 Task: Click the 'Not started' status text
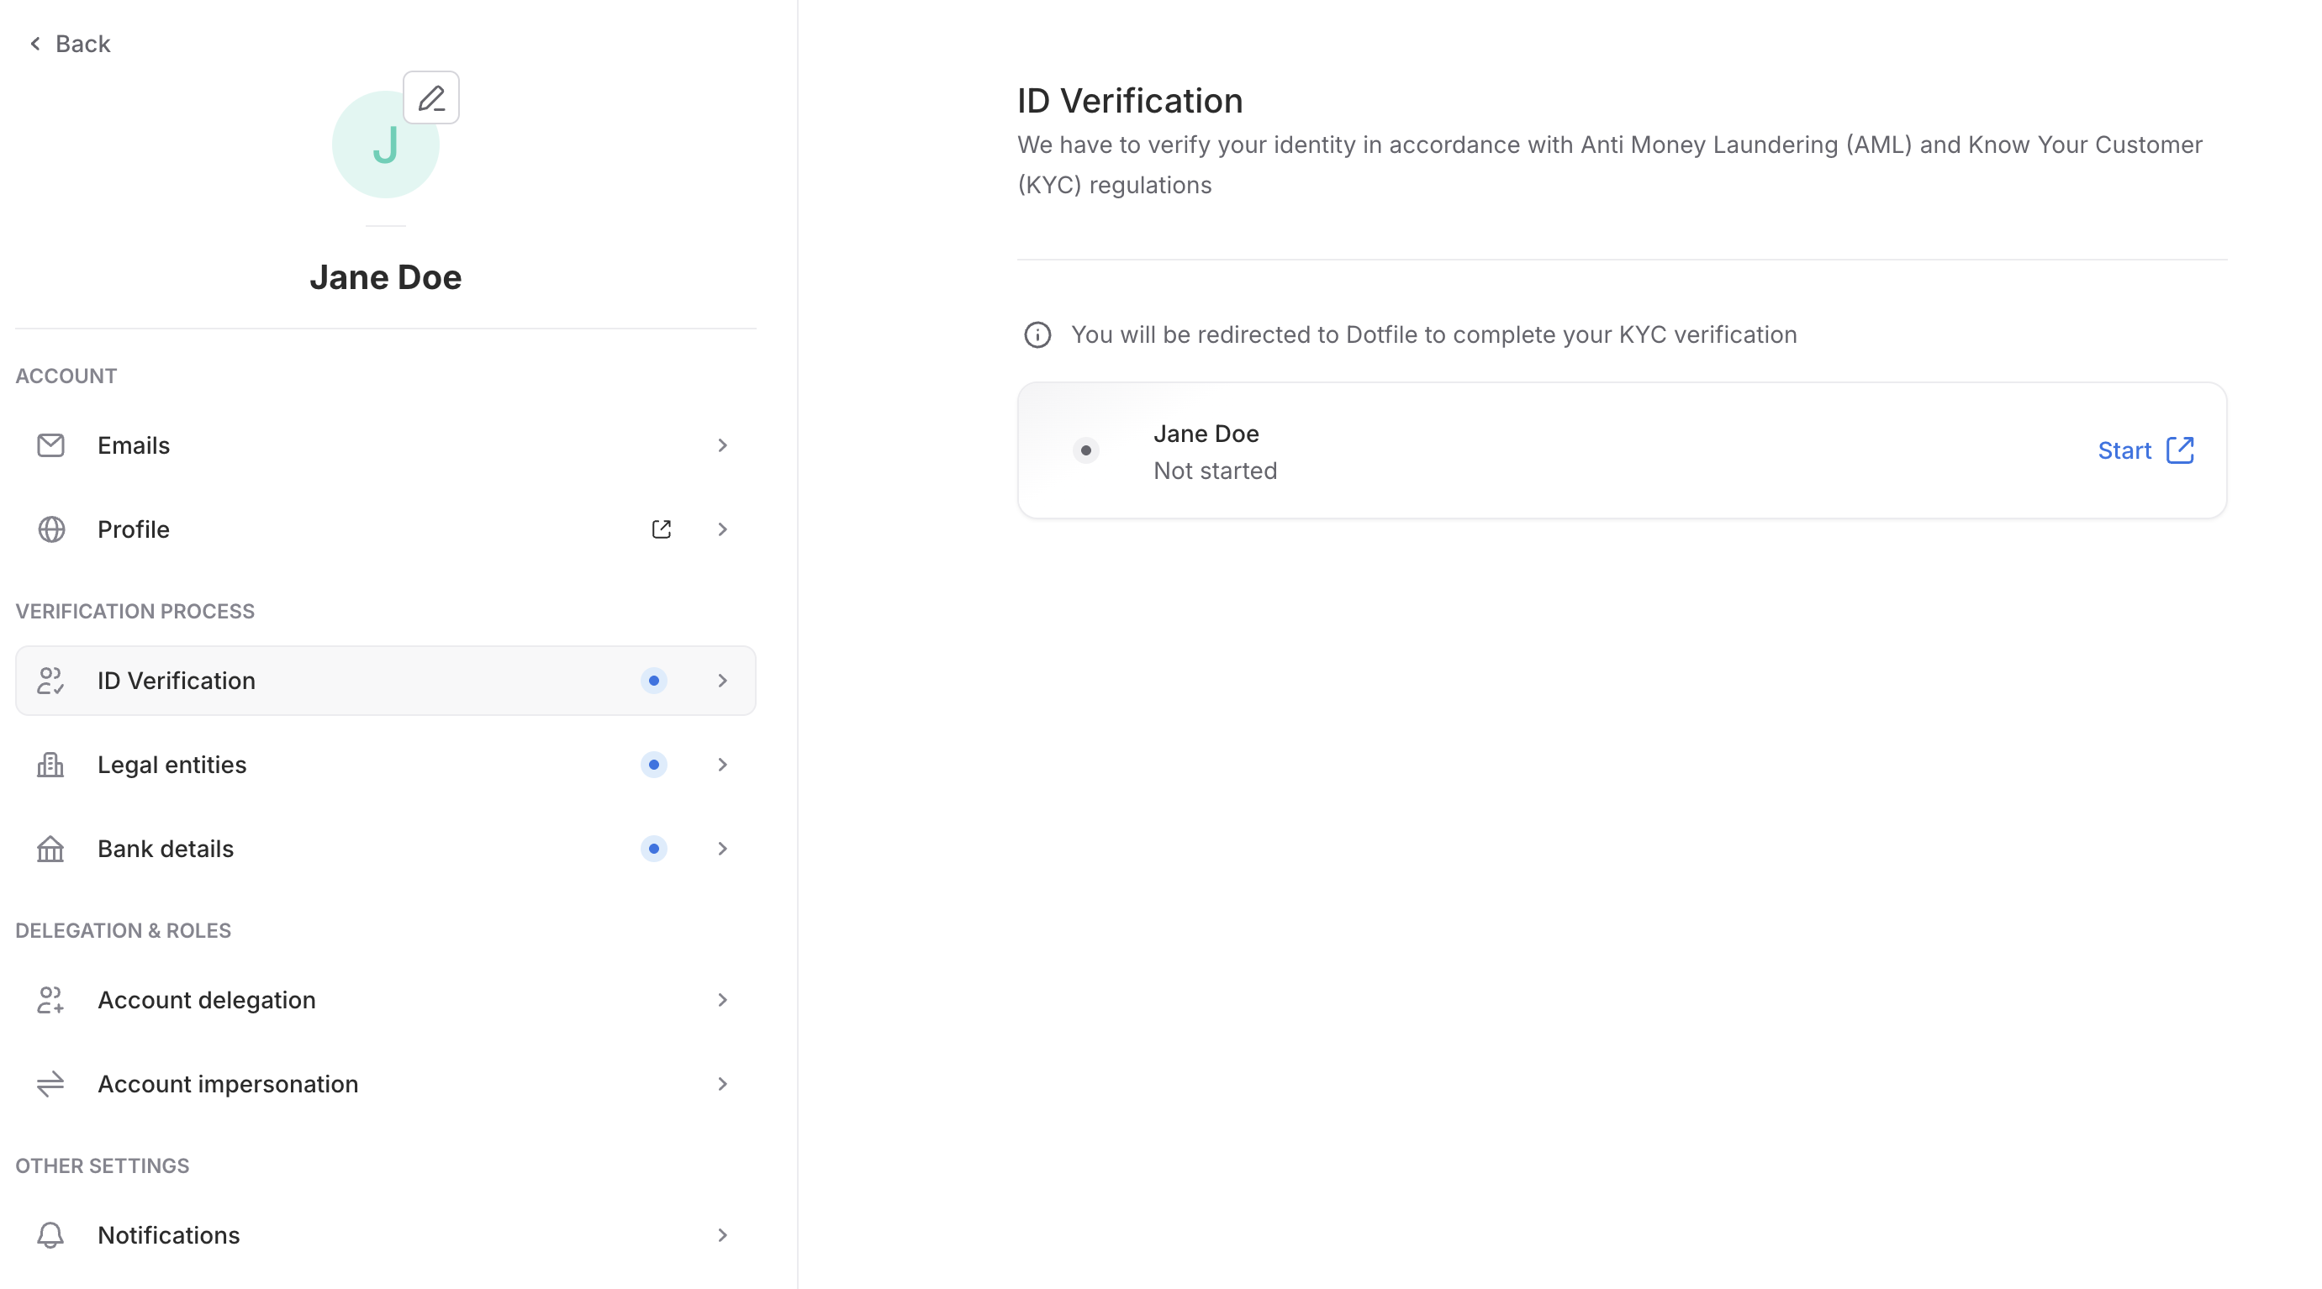(x=1215, y=471)
